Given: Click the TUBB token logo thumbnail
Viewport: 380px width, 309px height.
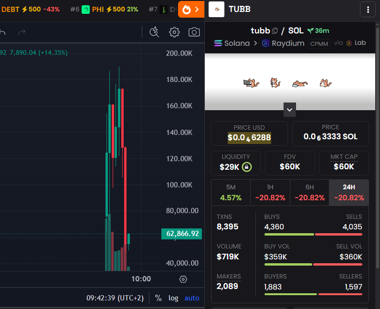Looking at the screenshot, I should tap(216, 9).
